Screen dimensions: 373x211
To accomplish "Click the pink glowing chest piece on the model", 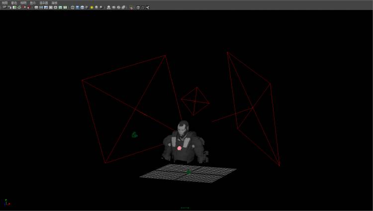I will pos(180,148).
